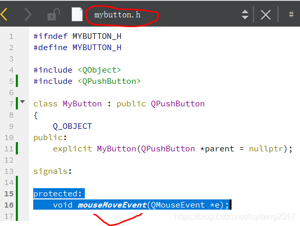Click QPushButton base class on line 7
Image resolution: width=300 pixels, height=226 pixels.
pos(178,104)
